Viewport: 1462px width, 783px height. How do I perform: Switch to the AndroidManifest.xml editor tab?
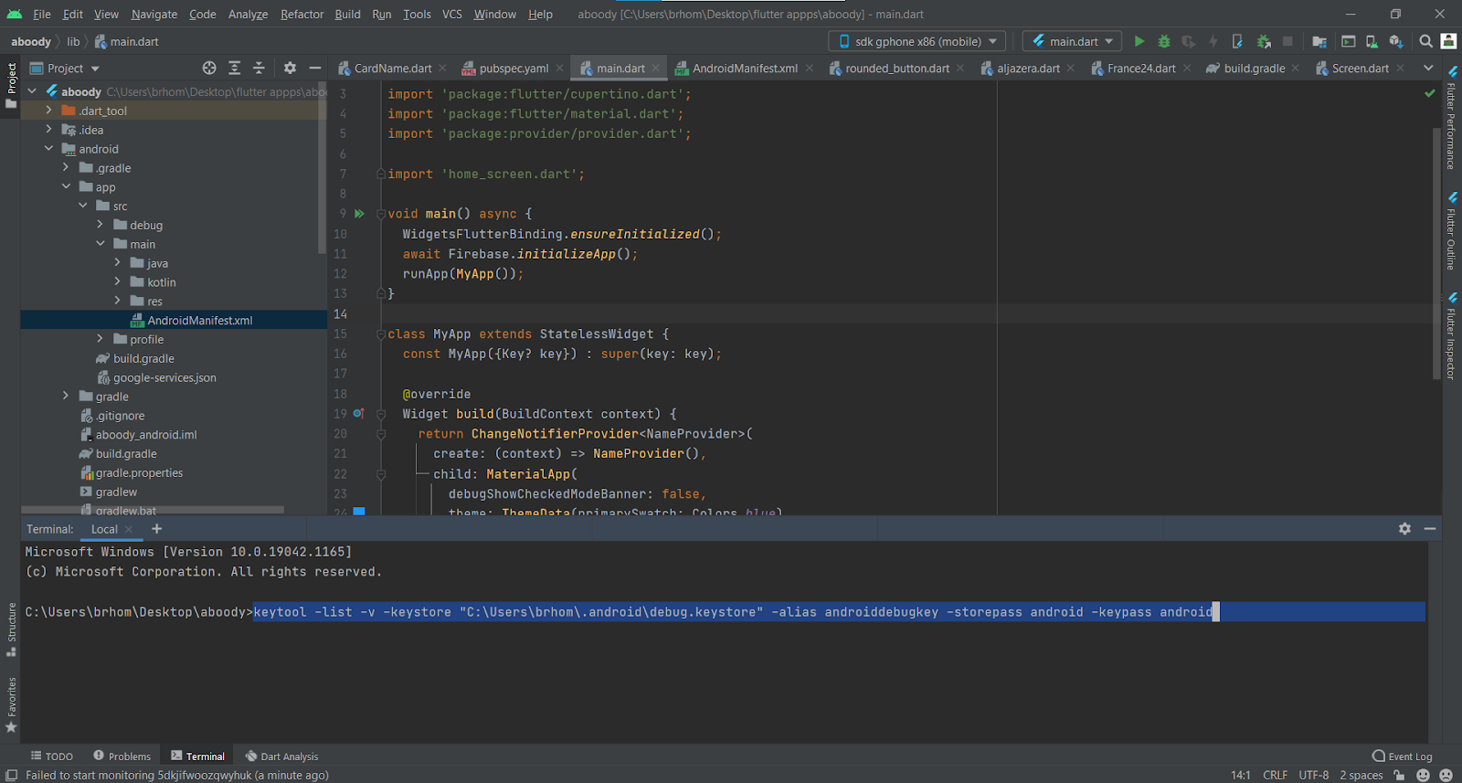click(x=745, y=69)
